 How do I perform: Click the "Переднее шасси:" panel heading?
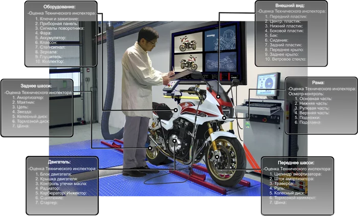coord(296,163)
